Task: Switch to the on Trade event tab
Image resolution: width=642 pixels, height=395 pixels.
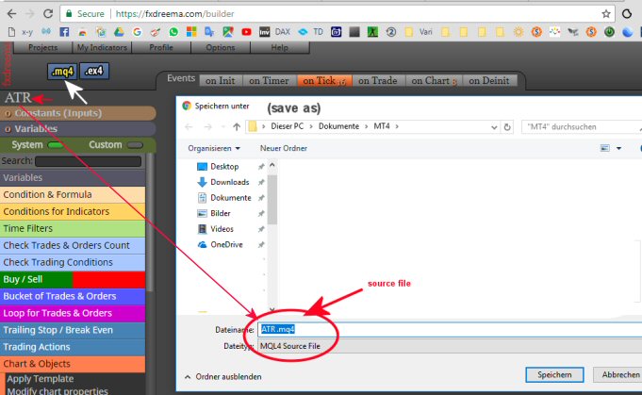Action: pyautogui.click(x=378, y=81)
